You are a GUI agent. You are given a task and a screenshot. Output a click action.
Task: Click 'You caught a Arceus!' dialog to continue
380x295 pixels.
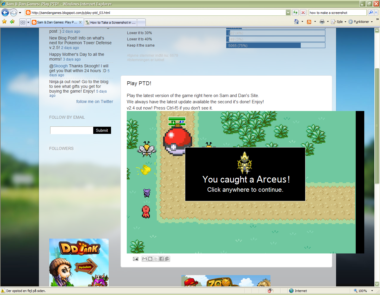click(245, 174)
